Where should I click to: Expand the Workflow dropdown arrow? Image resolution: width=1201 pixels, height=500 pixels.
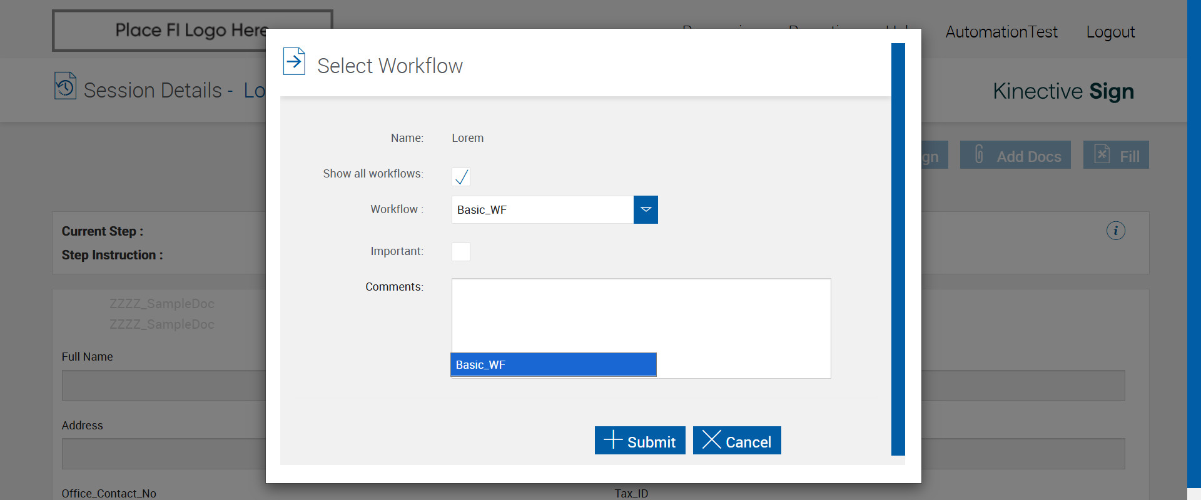click(x=646, y=209)
